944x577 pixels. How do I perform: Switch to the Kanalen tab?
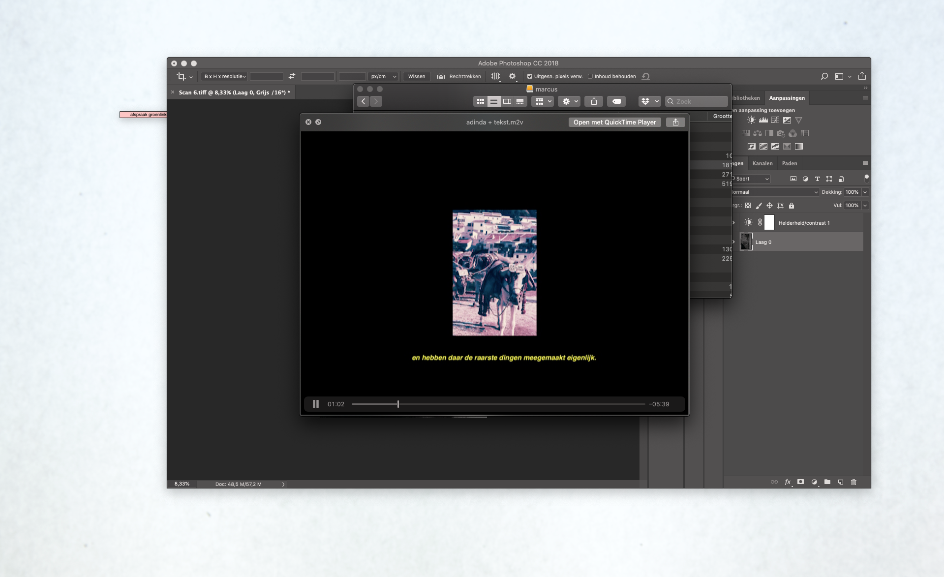pos(762,163)
